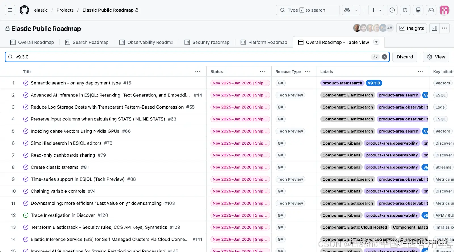Open the project three-dot menu
Image resolution: width=454 pixels, height=252 pixels.
[x=445, y=28]
